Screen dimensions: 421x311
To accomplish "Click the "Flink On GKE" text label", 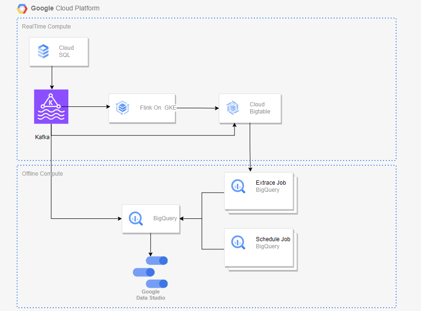I will (x=158, y=108).
